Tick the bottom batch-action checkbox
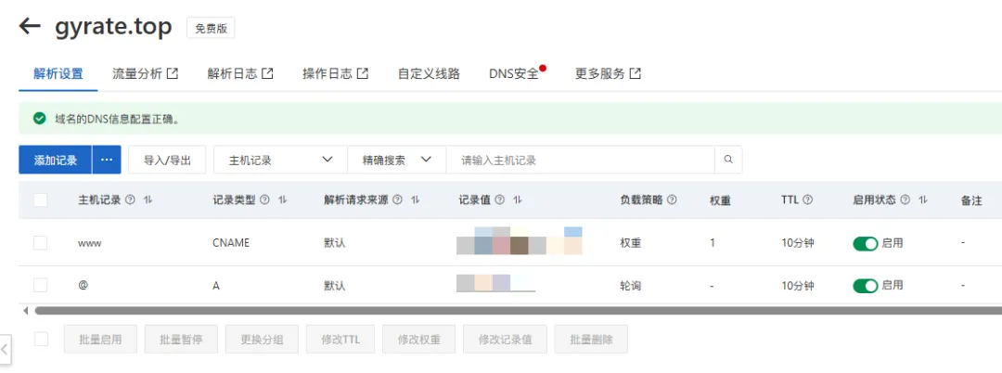 point(41,340)
